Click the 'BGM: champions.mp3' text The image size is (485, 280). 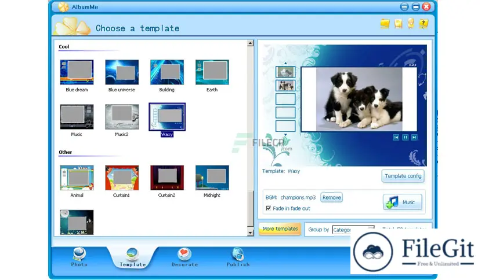291,197
